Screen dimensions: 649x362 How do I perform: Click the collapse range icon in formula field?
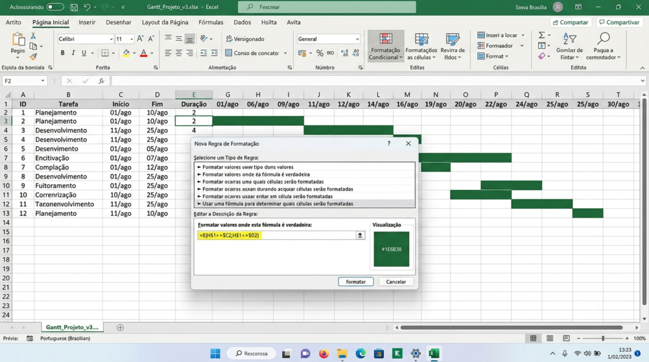[360, 235]
